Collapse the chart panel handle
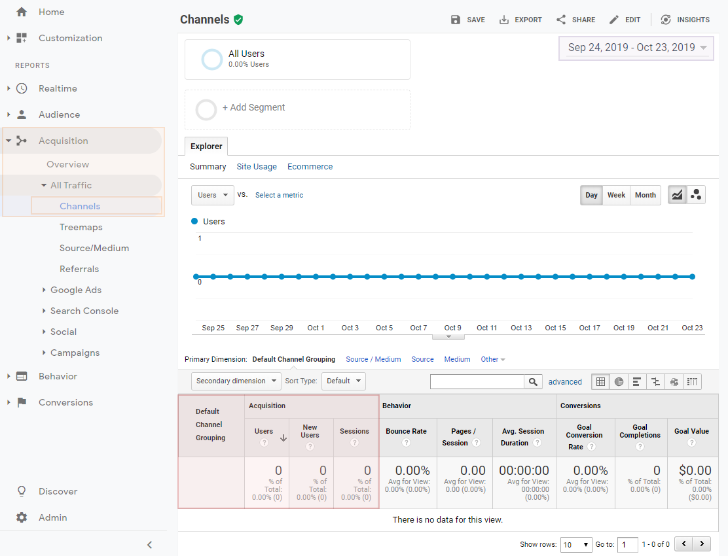This screenshot has width=728, height=556. pos(448,337)
